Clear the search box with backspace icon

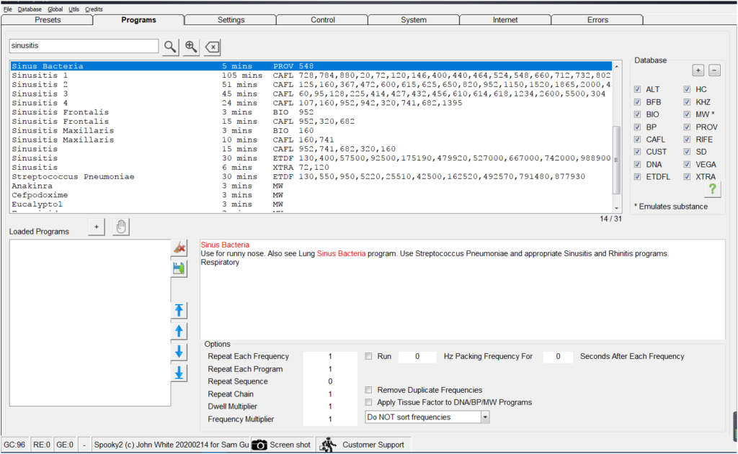pos(213,47)
